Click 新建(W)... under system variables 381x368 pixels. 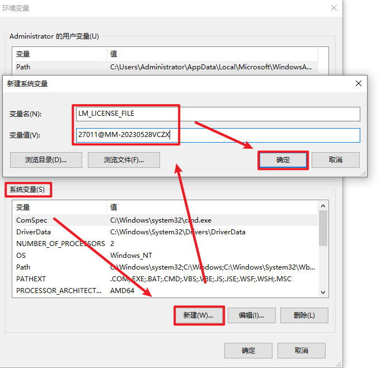tap(199, 315)
